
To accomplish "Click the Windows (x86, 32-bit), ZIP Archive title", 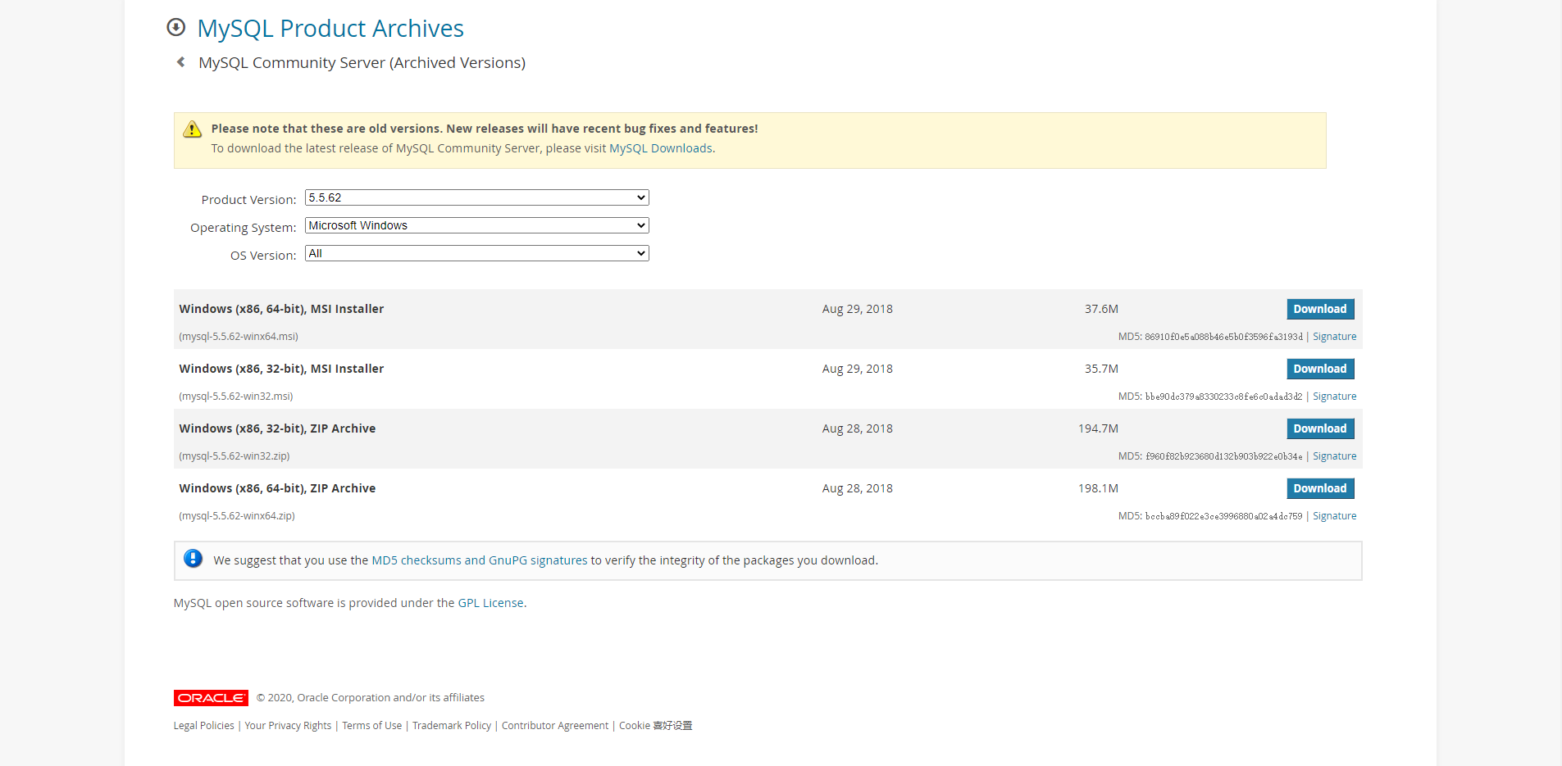I will (277, 428).
